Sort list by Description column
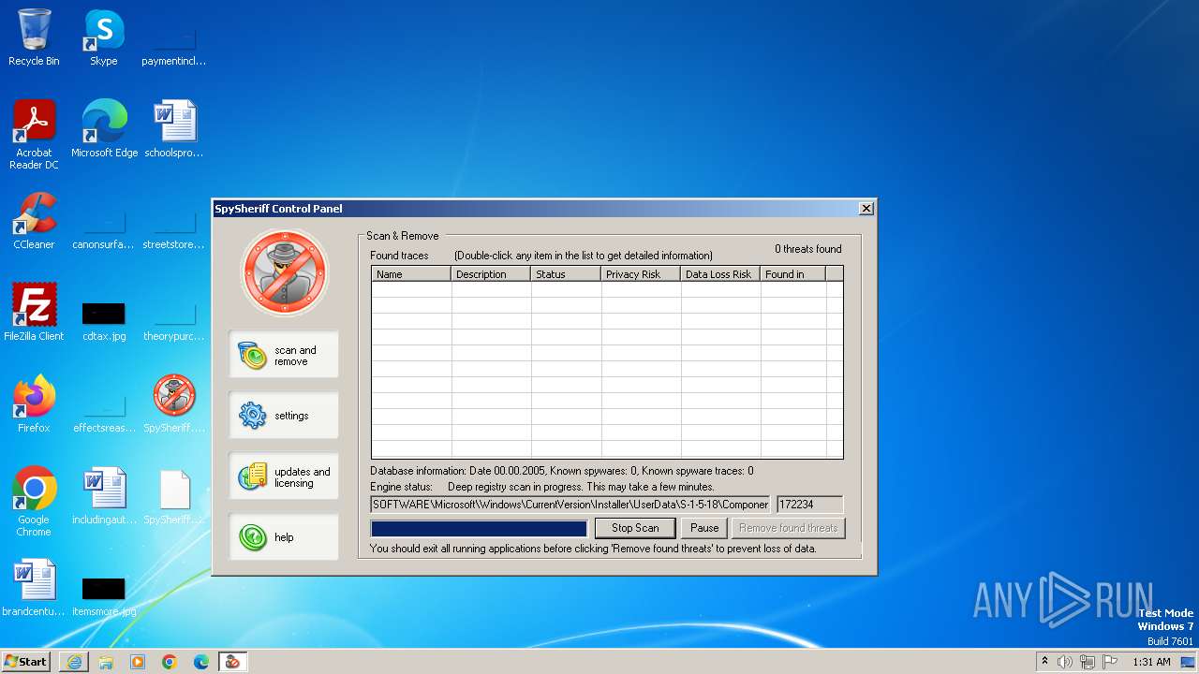Screen dimensions: 1199x674 [491, 274]
